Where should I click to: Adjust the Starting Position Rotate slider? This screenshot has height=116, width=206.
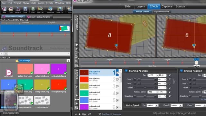(145, 88)
